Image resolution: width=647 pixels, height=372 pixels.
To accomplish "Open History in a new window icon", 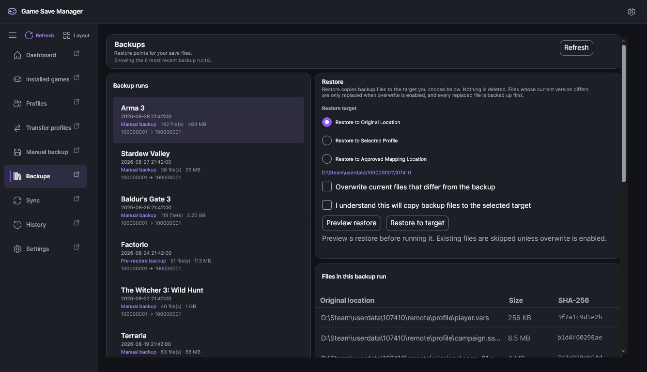I will [x=77, y=223].
